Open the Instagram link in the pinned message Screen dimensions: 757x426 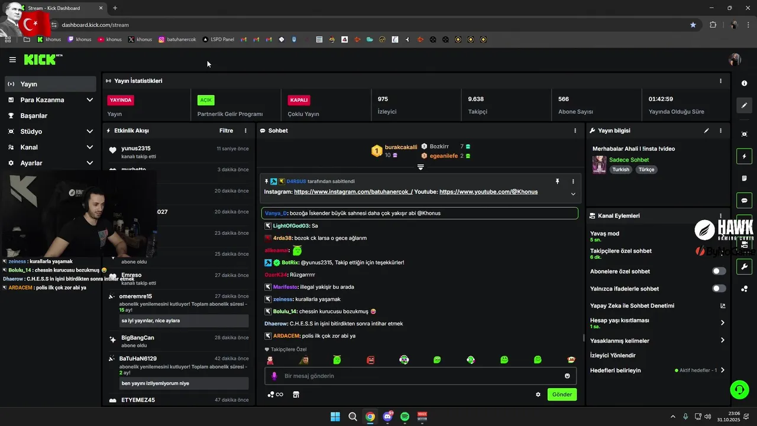click(x=353, y=192)
